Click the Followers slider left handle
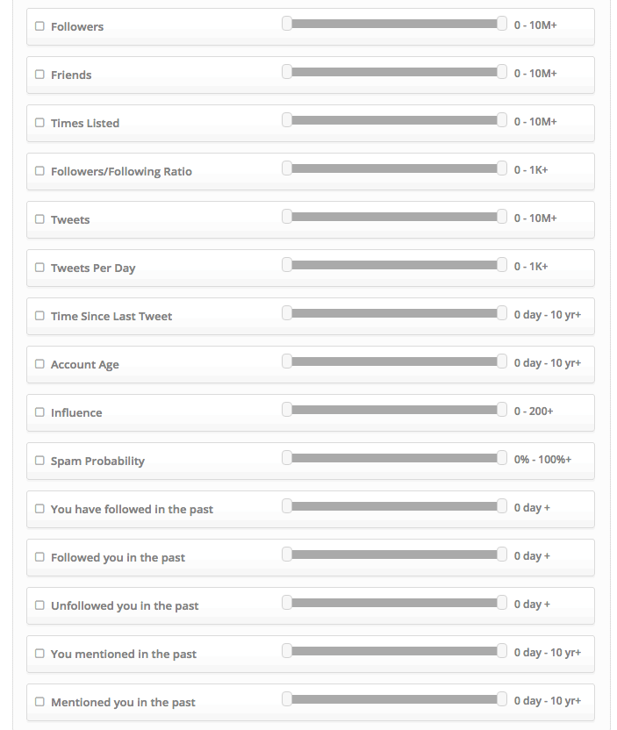This screenshot has width=617, height=730. tap(287, 24)
